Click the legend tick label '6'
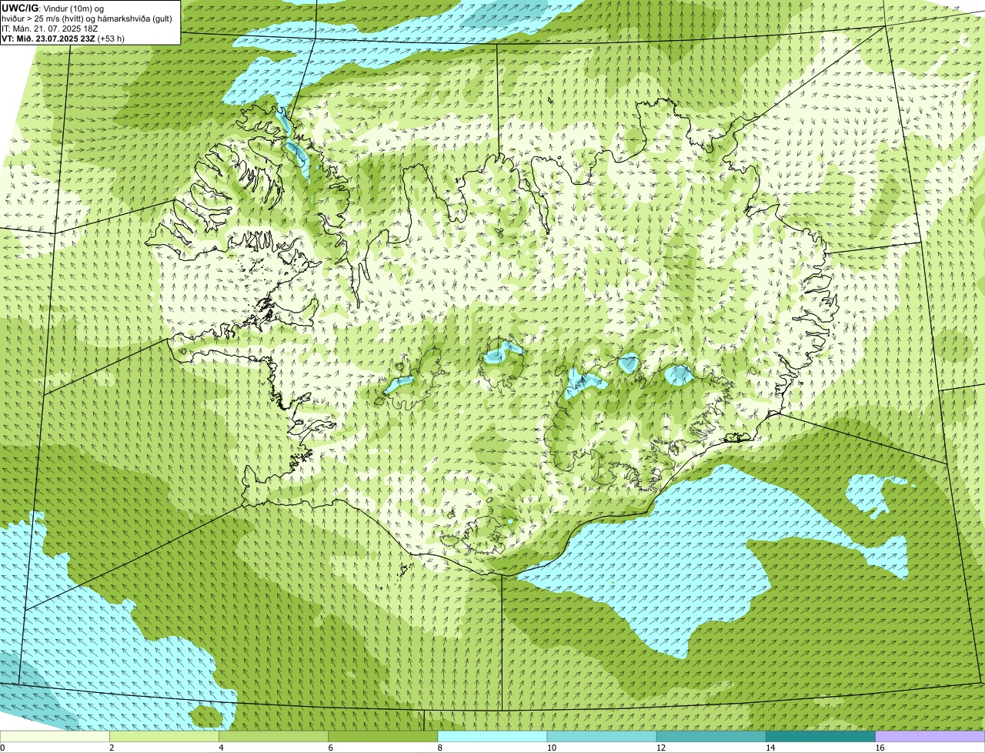 point(331,748)
